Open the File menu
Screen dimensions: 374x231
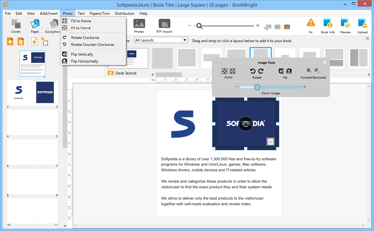[x=8, y=13]
